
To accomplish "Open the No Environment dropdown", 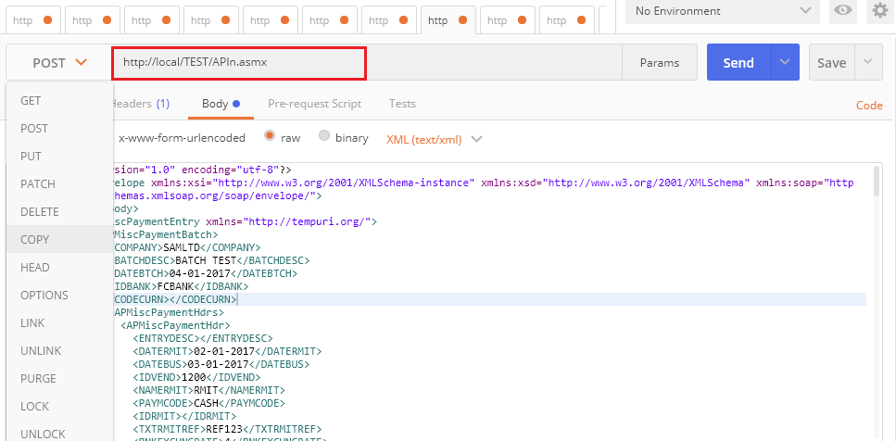I will click(723, 11).
